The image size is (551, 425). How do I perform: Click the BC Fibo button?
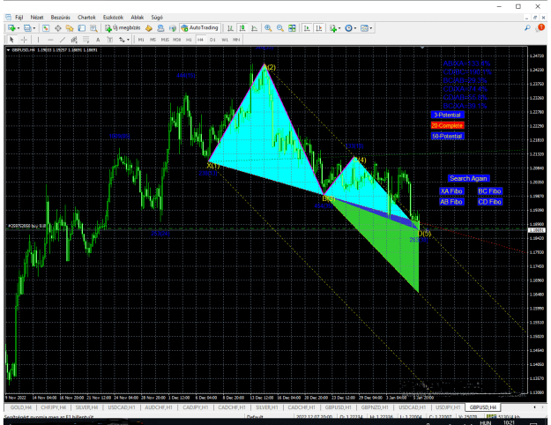coord(489,191)
